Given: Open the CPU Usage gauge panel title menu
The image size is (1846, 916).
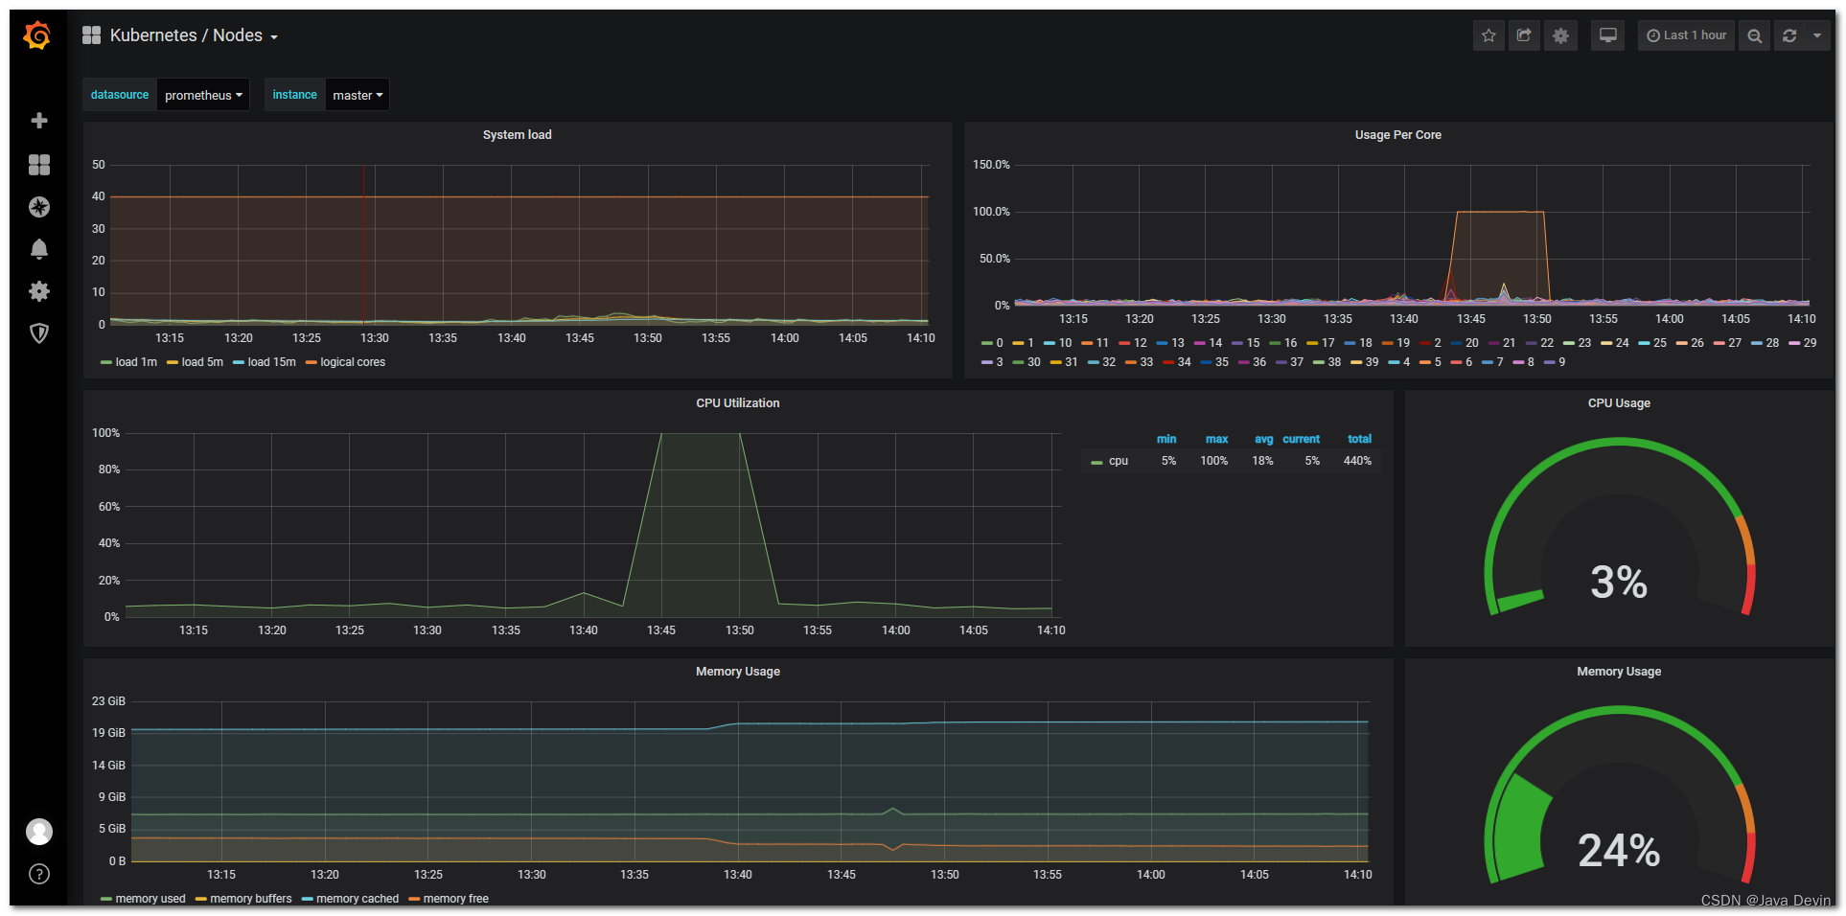Looking at the screenshot, I should (x=1620, y=403).
